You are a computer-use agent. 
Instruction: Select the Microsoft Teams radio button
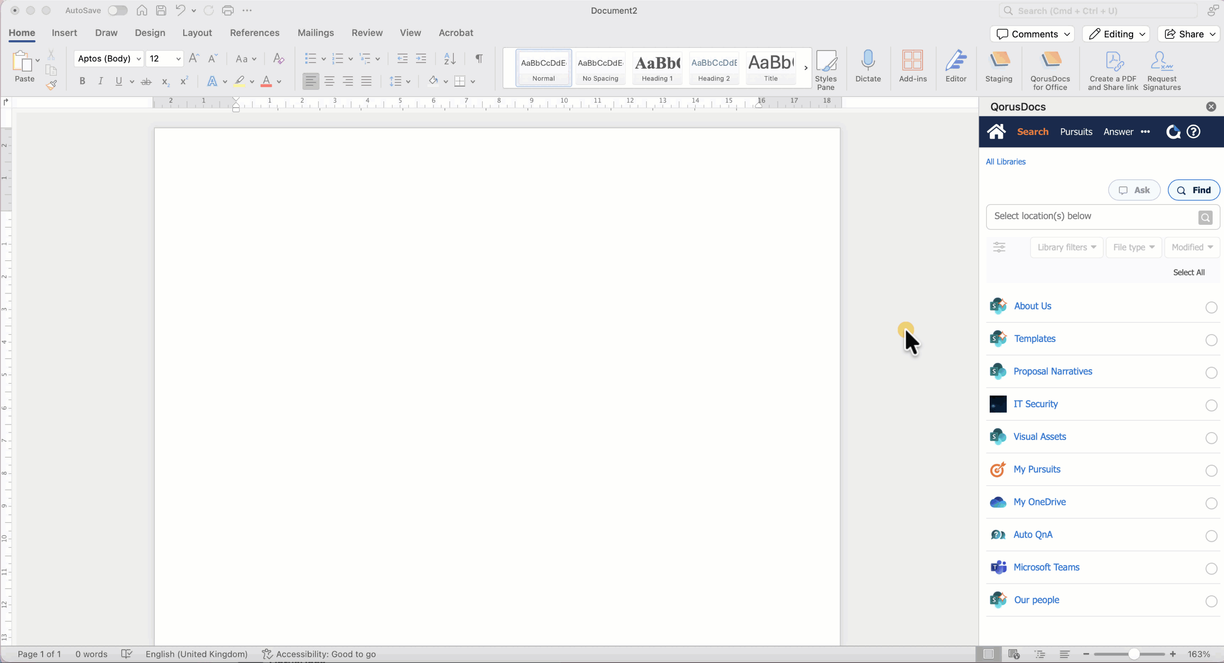click(x=1211, y=568)
